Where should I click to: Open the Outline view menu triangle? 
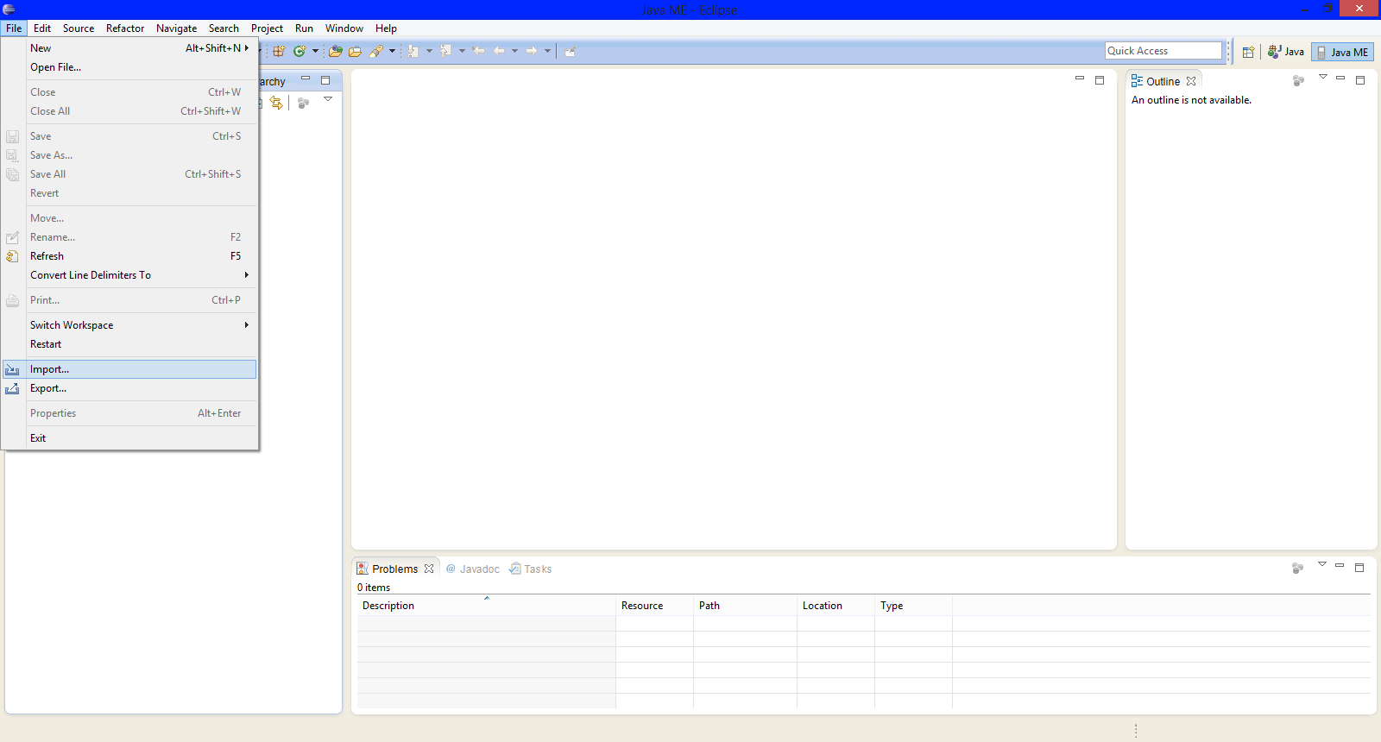1322,78
